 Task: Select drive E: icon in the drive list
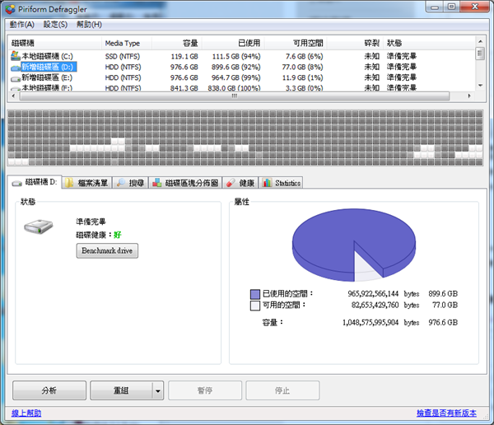pos(15,77)
